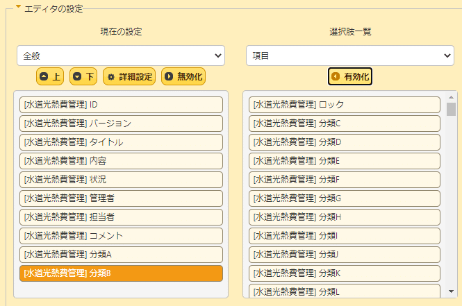Select [水道光熱費管理] 状況 item
462x306 pixels.
tap(121, 180)
